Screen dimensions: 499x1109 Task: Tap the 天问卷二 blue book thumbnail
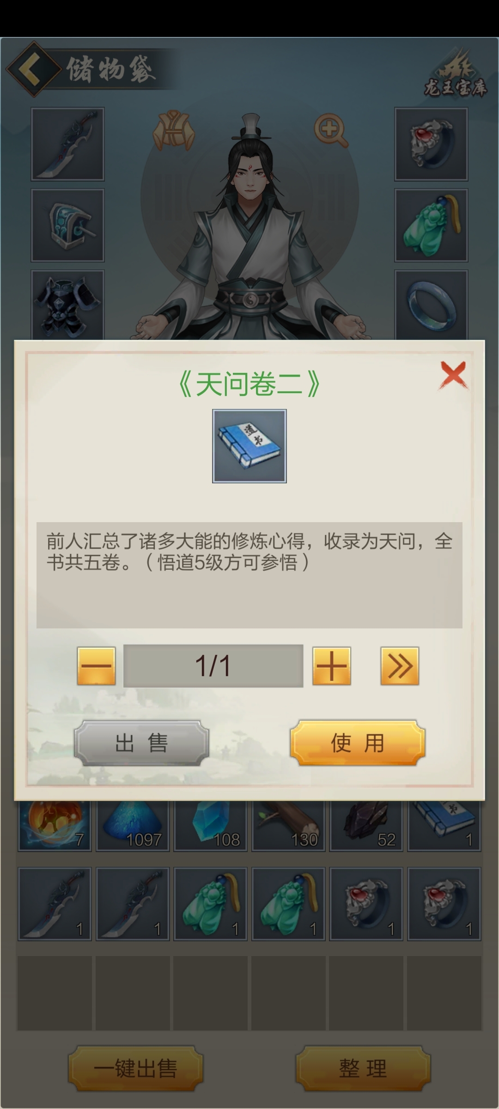click(x=249, y=446)
